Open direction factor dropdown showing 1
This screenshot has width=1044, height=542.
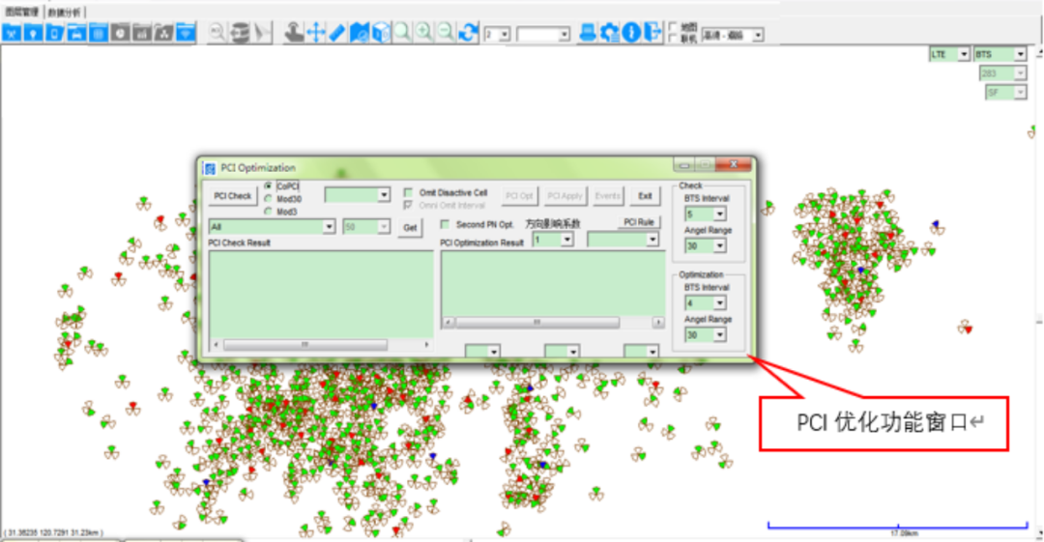click(553, 240)
